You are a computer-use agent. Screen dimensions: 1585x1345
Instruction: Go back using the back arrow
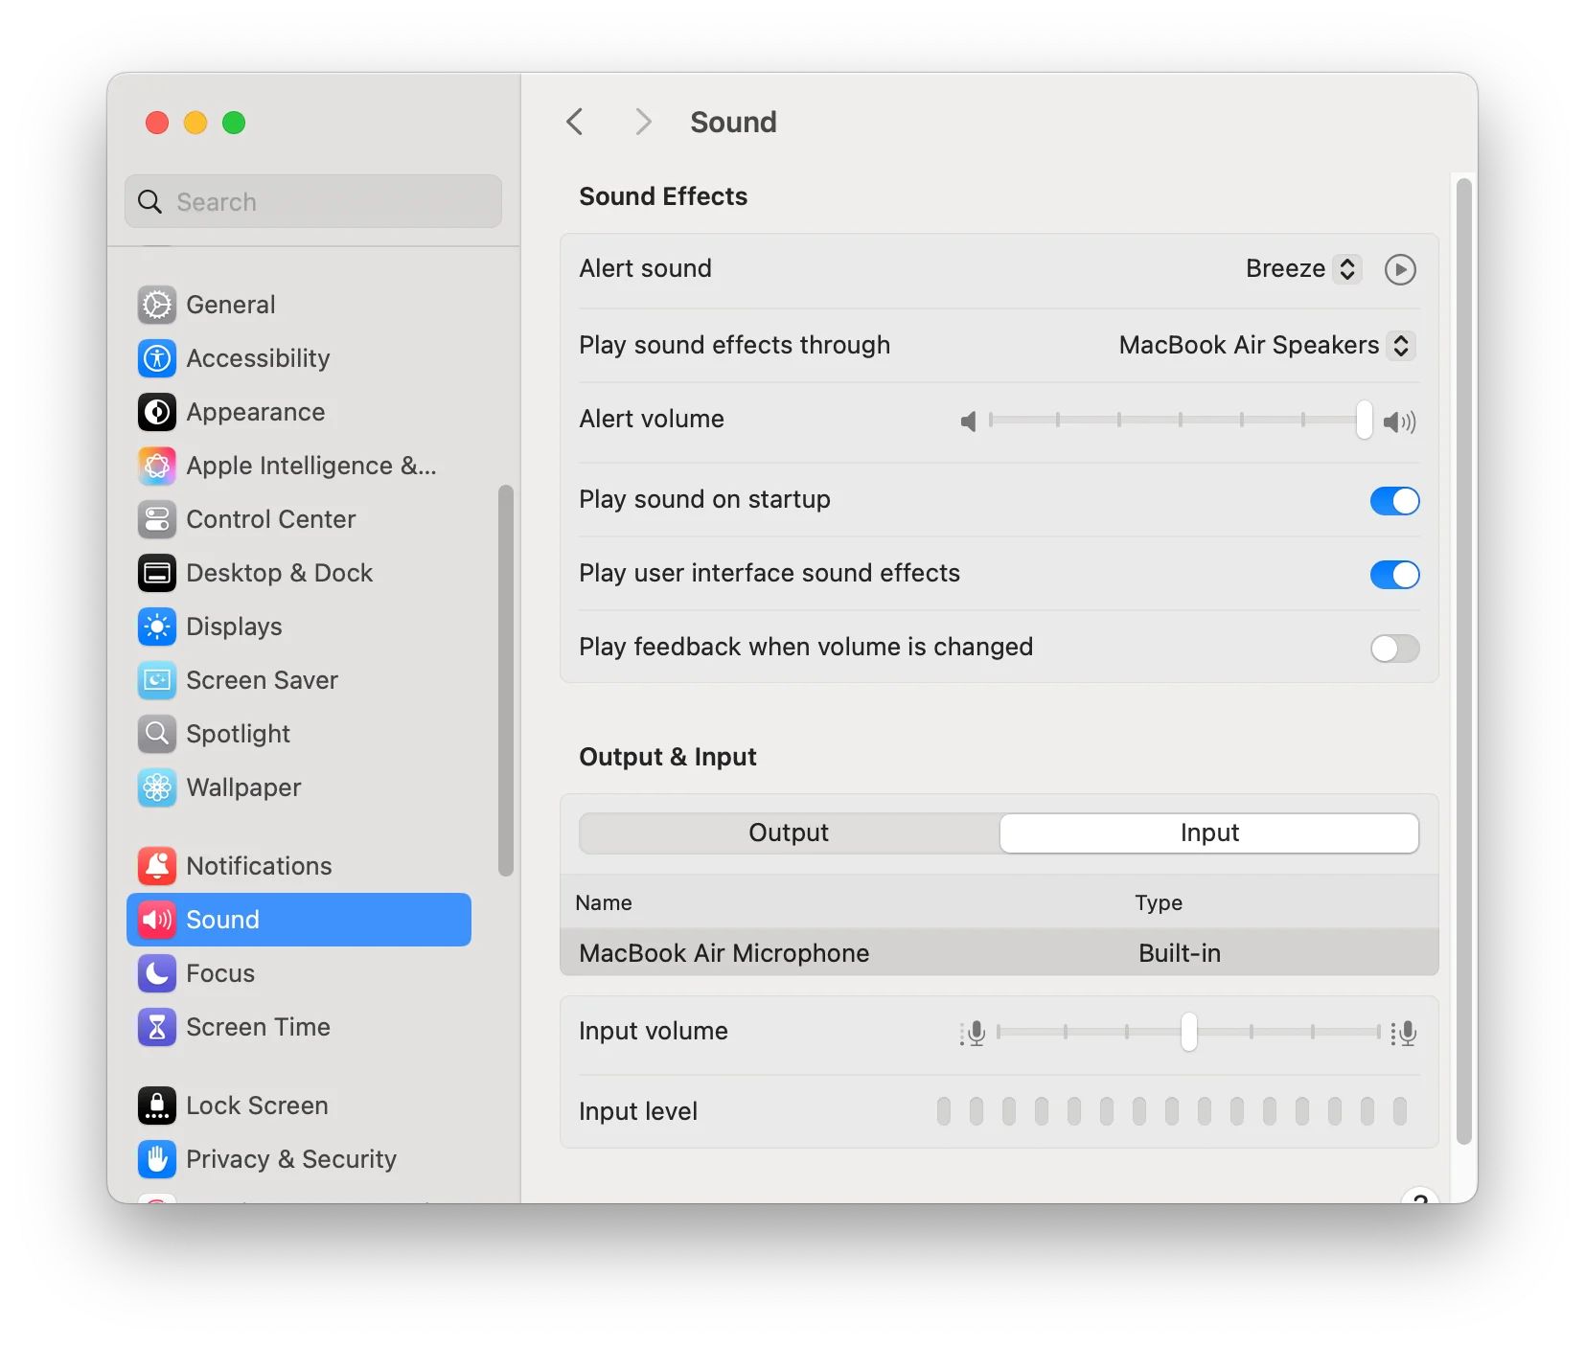click(575, 122)
